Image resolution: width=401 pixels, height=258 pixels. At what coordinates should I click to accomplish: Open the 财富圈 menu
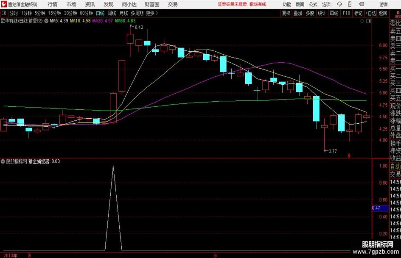tap(152, 4)
